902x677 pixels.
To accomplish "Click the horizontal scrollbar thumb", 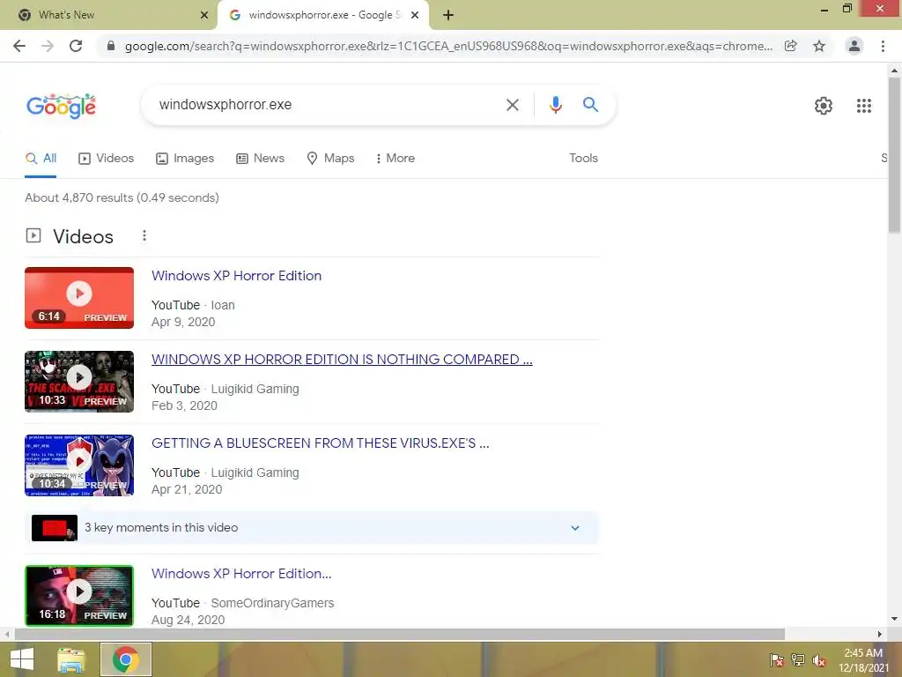I will pos(400,635).
